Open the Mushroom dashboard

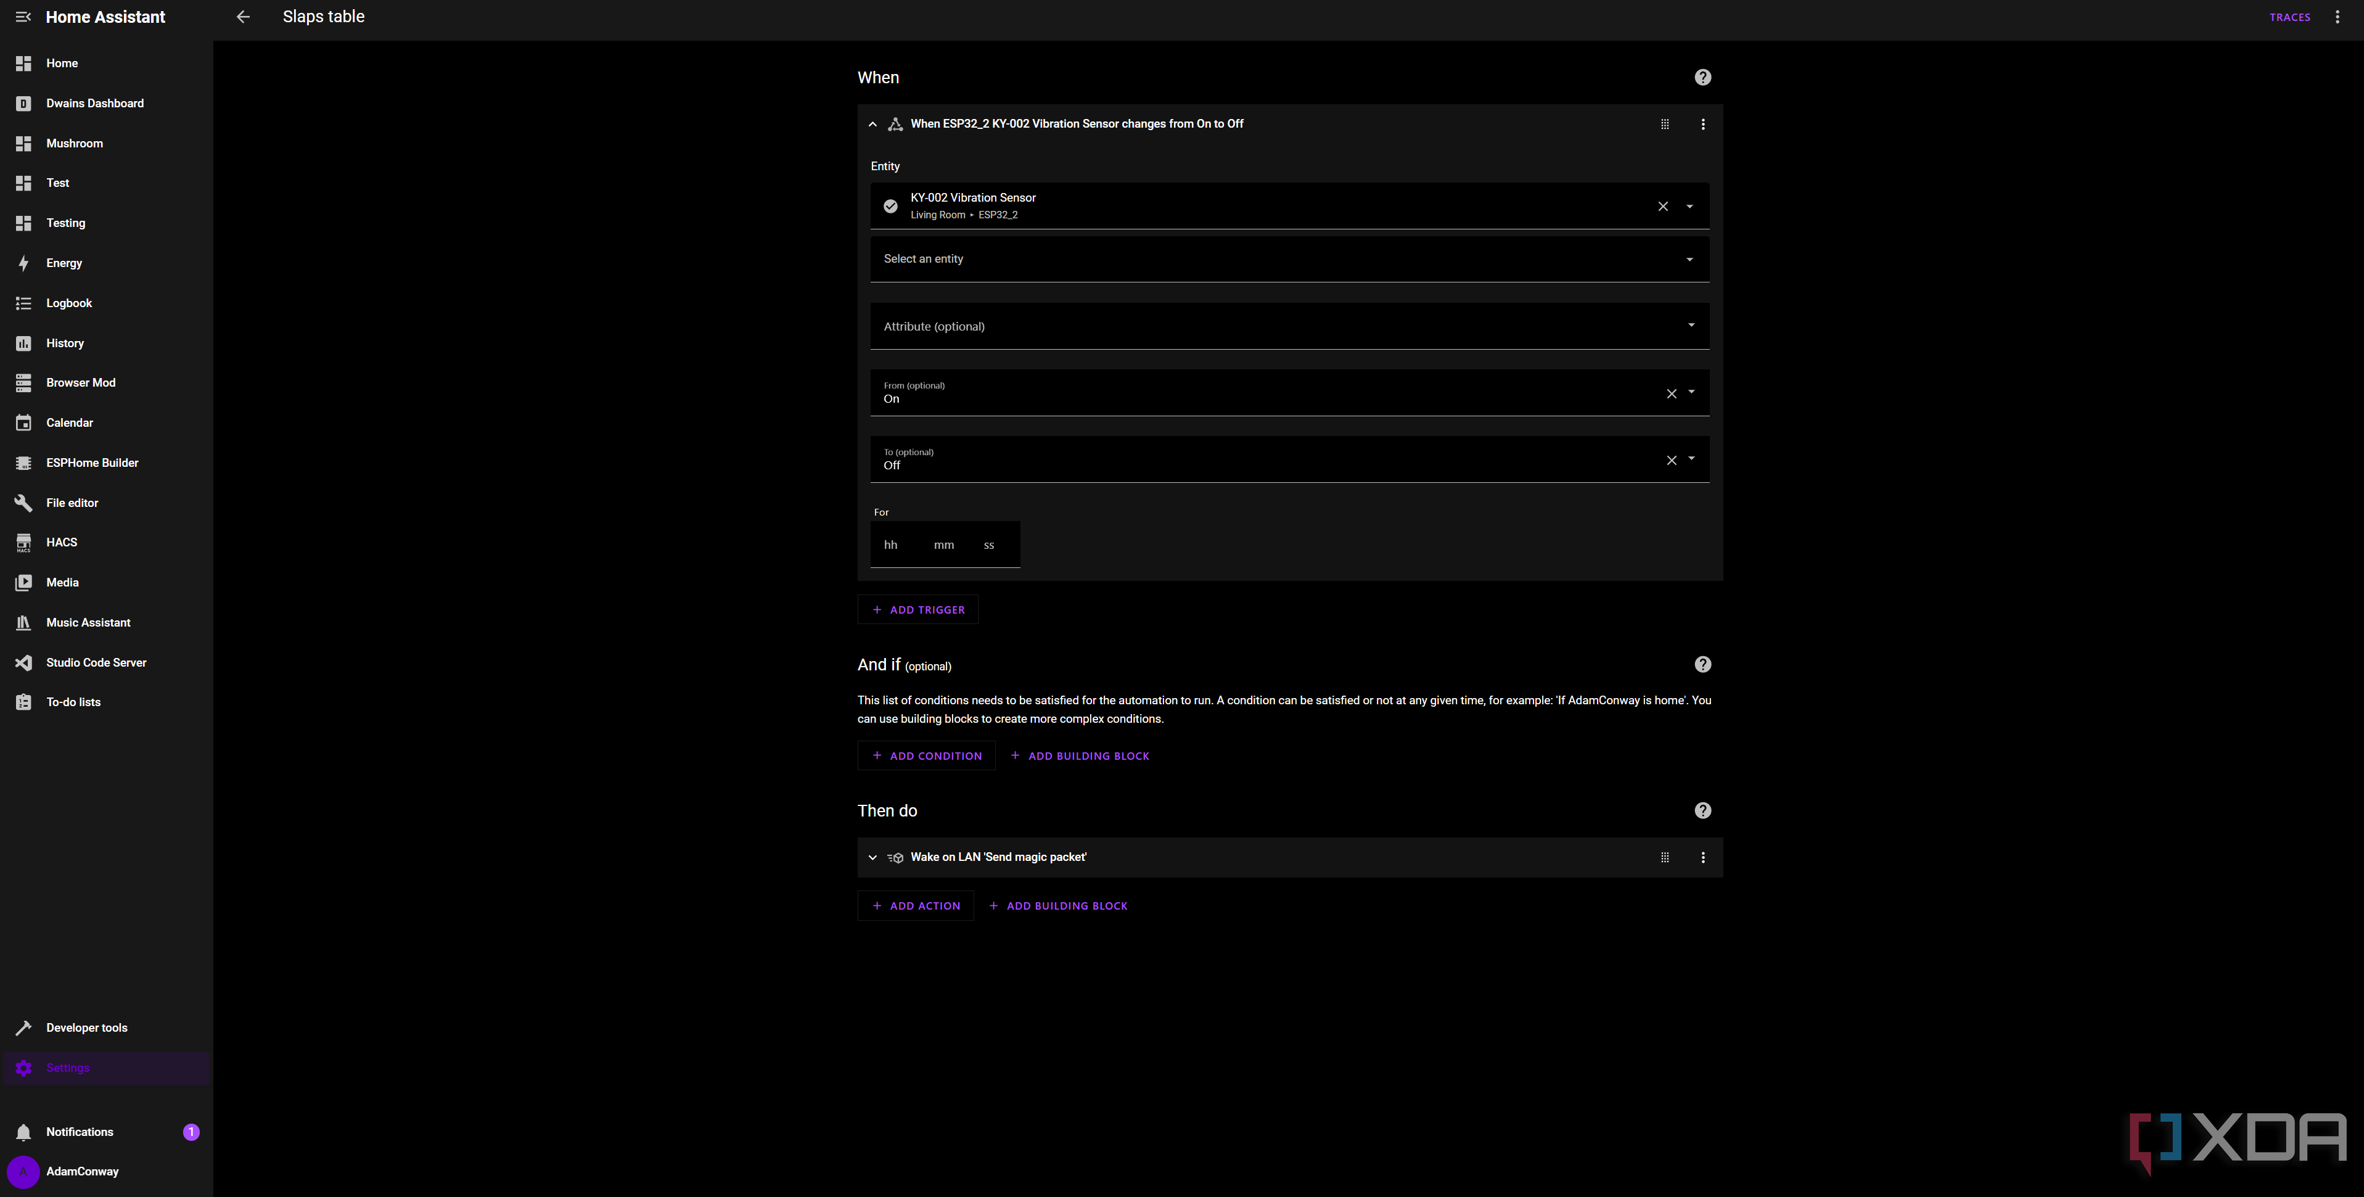[107, 143]
